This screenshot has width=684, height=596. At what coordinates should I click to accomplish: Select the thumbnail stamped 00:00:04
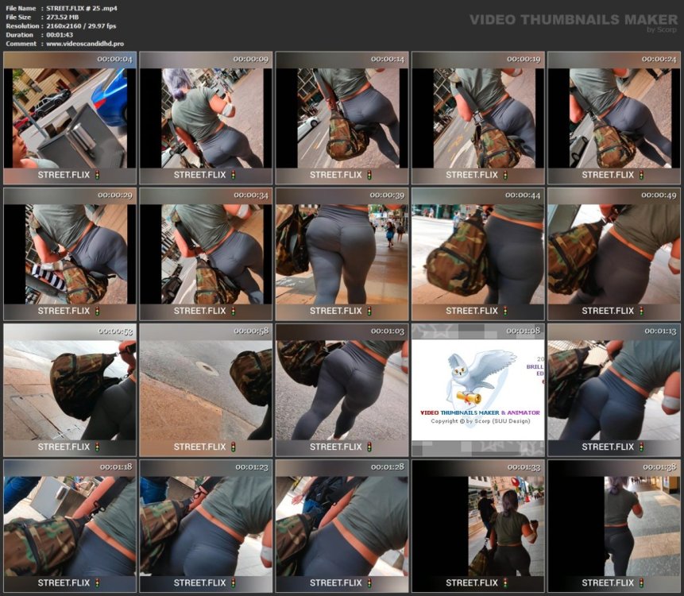[x=70, y=118]
